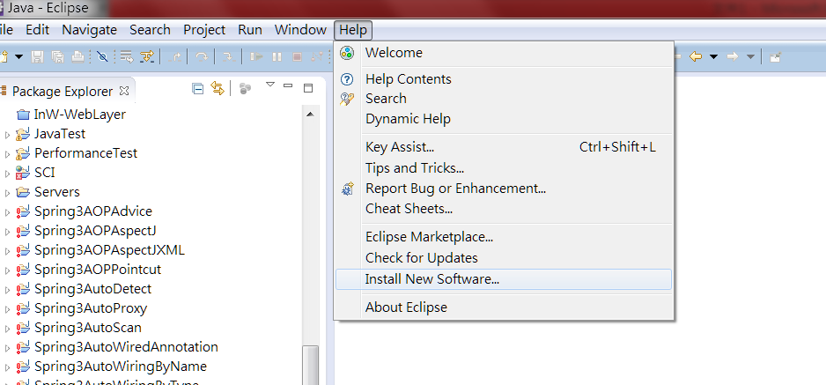Close the Package Explorer tab

pyautogui.click(x=124, y=91)
